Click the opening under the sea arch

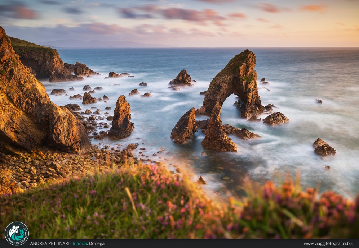point(230,108)
